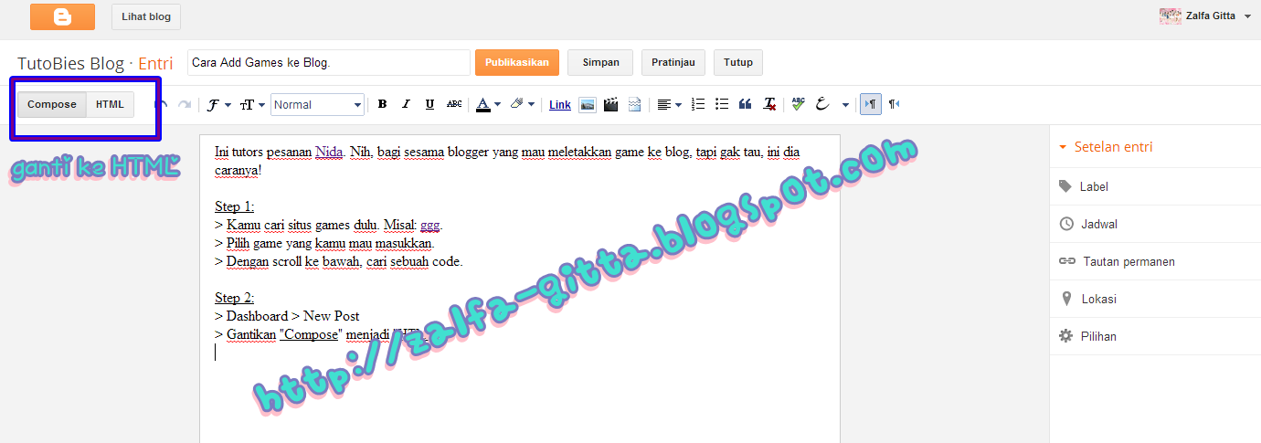
Task: Click the remove formatting icon
Action: point(770,105)
